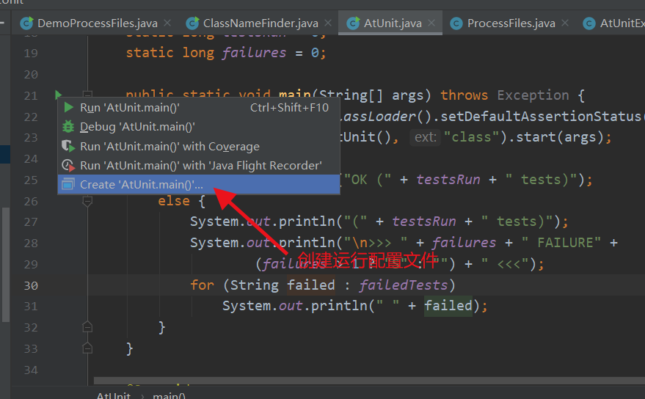Click the ClassNameFinder.java class icon

pyautogui.click(x=192, y=23)
